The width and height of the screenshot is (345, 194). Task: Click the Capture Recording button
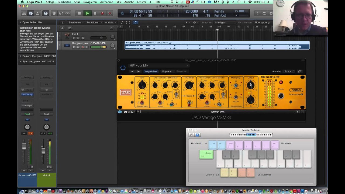click(x=110, y=13)
